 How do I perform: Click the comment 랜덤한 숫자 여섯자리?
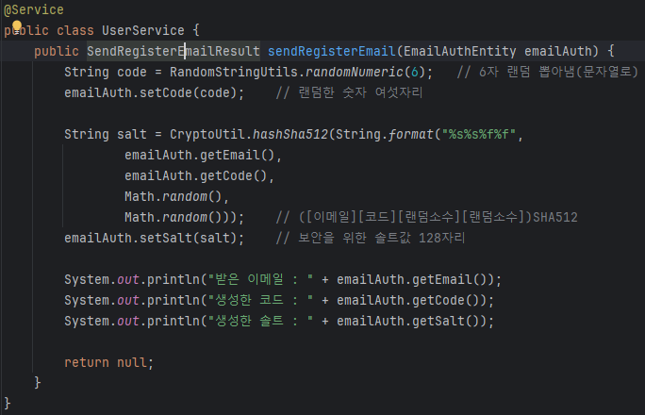click(349, 93)
